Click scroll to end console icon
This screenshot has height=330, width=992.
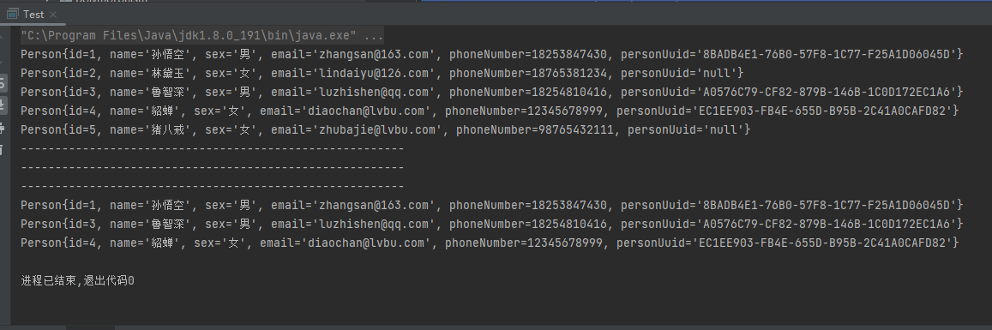coord(3,105)
